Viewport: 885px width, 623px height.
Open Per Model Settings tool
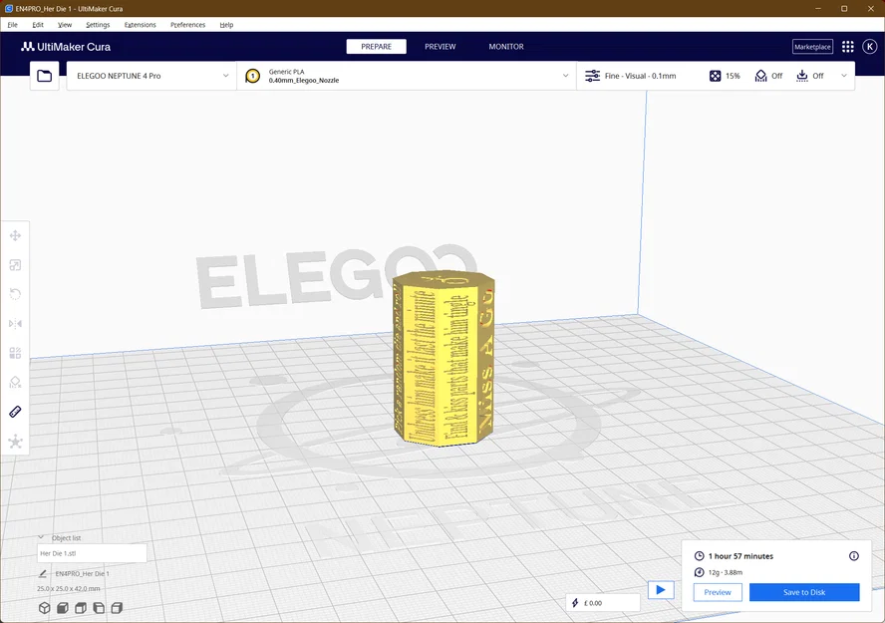pos(15,353)
